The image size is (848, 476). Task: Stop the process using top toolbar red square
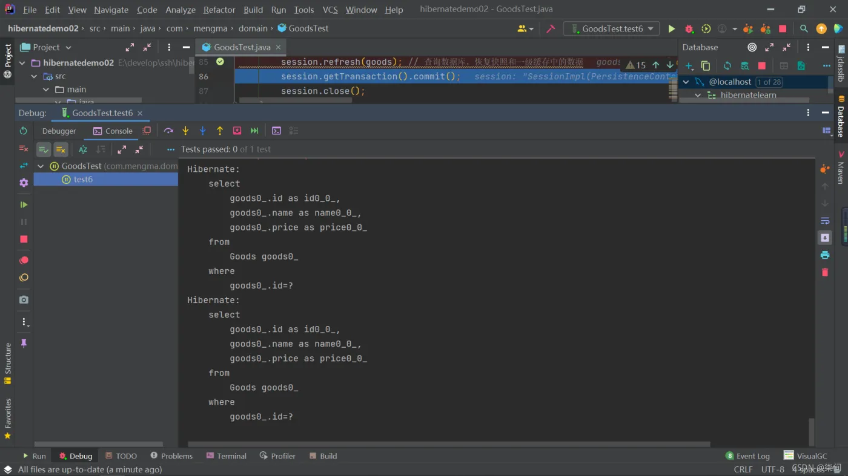(x=783, y=28)
